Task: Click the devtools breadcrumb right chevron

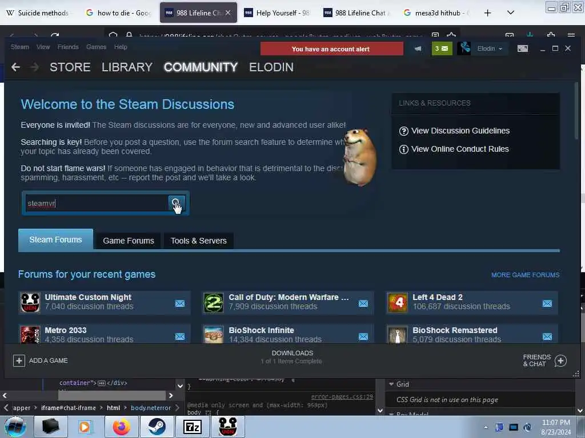Action: pos(178,408)
